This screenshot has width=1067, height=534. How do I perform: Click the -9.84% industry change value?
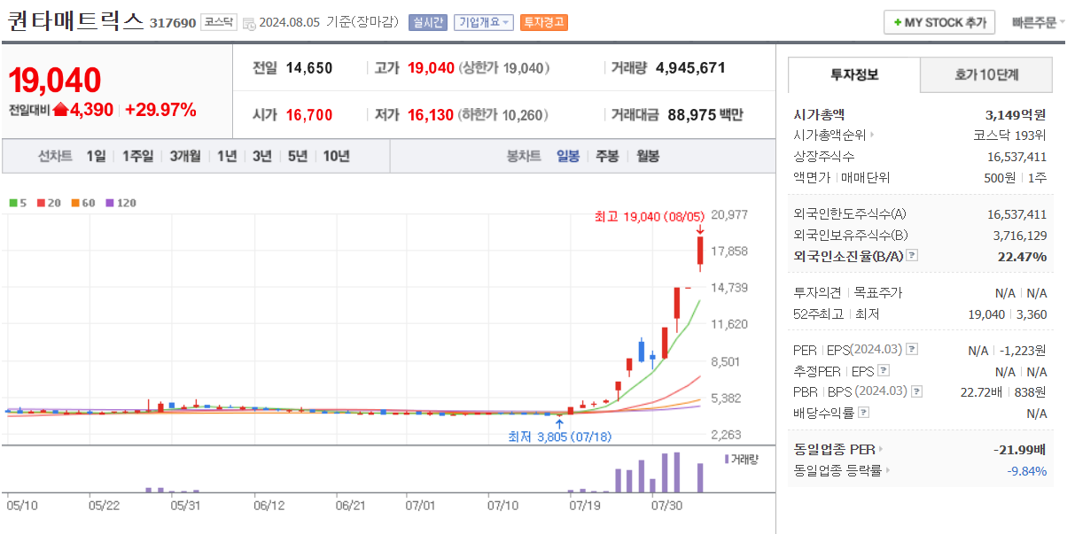coord(1027,470)
